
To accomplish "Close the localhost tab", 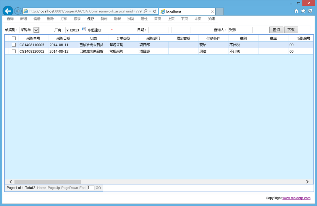I will pos(212,12).
